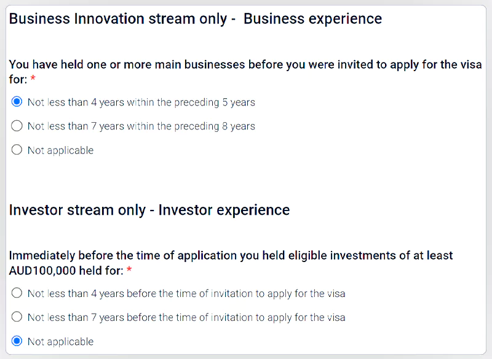Click the 'Not applicable' text in Investor experience
The image size is (492, 359).
61,342
